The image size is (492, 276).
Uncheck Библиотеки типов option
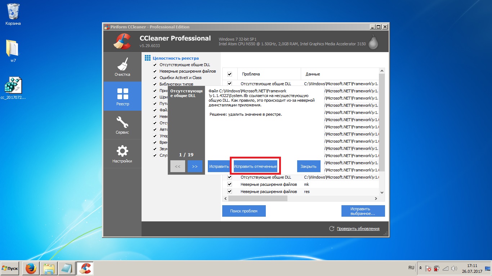tap(155, 84)
